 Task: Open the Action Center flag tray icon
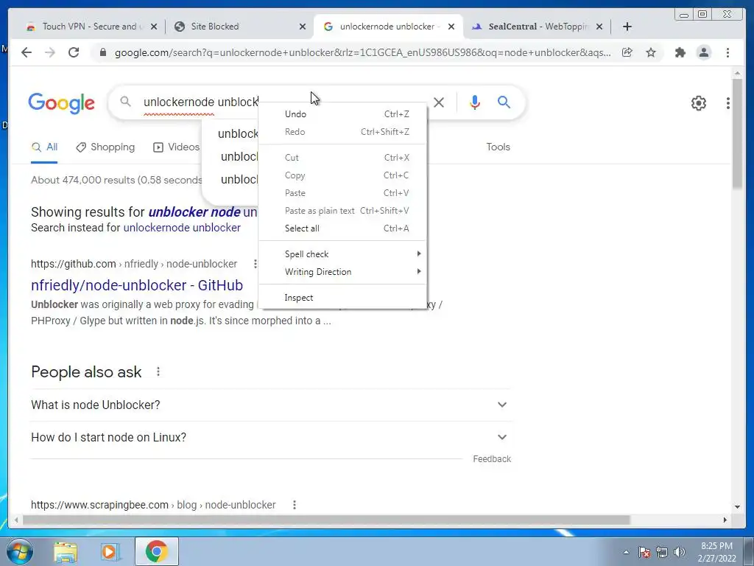[x=644, y=552]
